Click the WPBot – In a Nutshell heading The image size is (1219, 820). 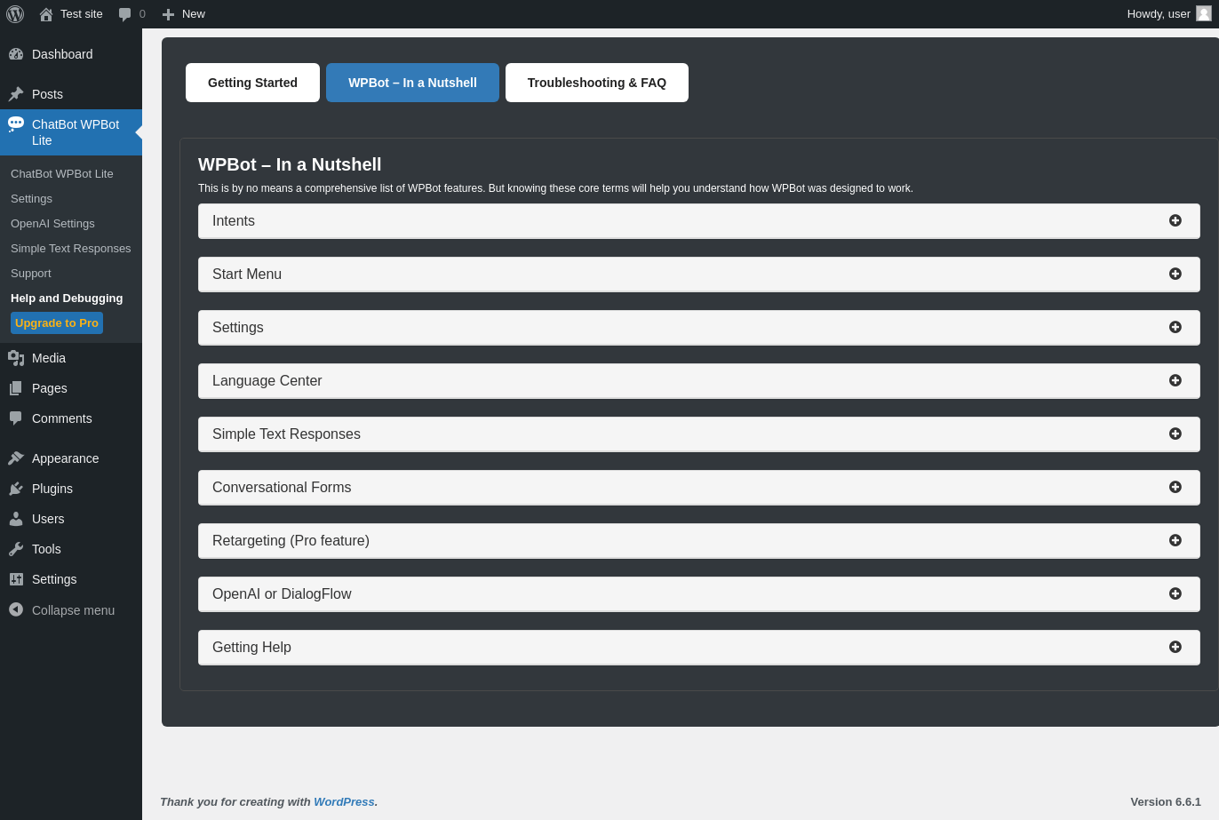(x=290, y=164)
